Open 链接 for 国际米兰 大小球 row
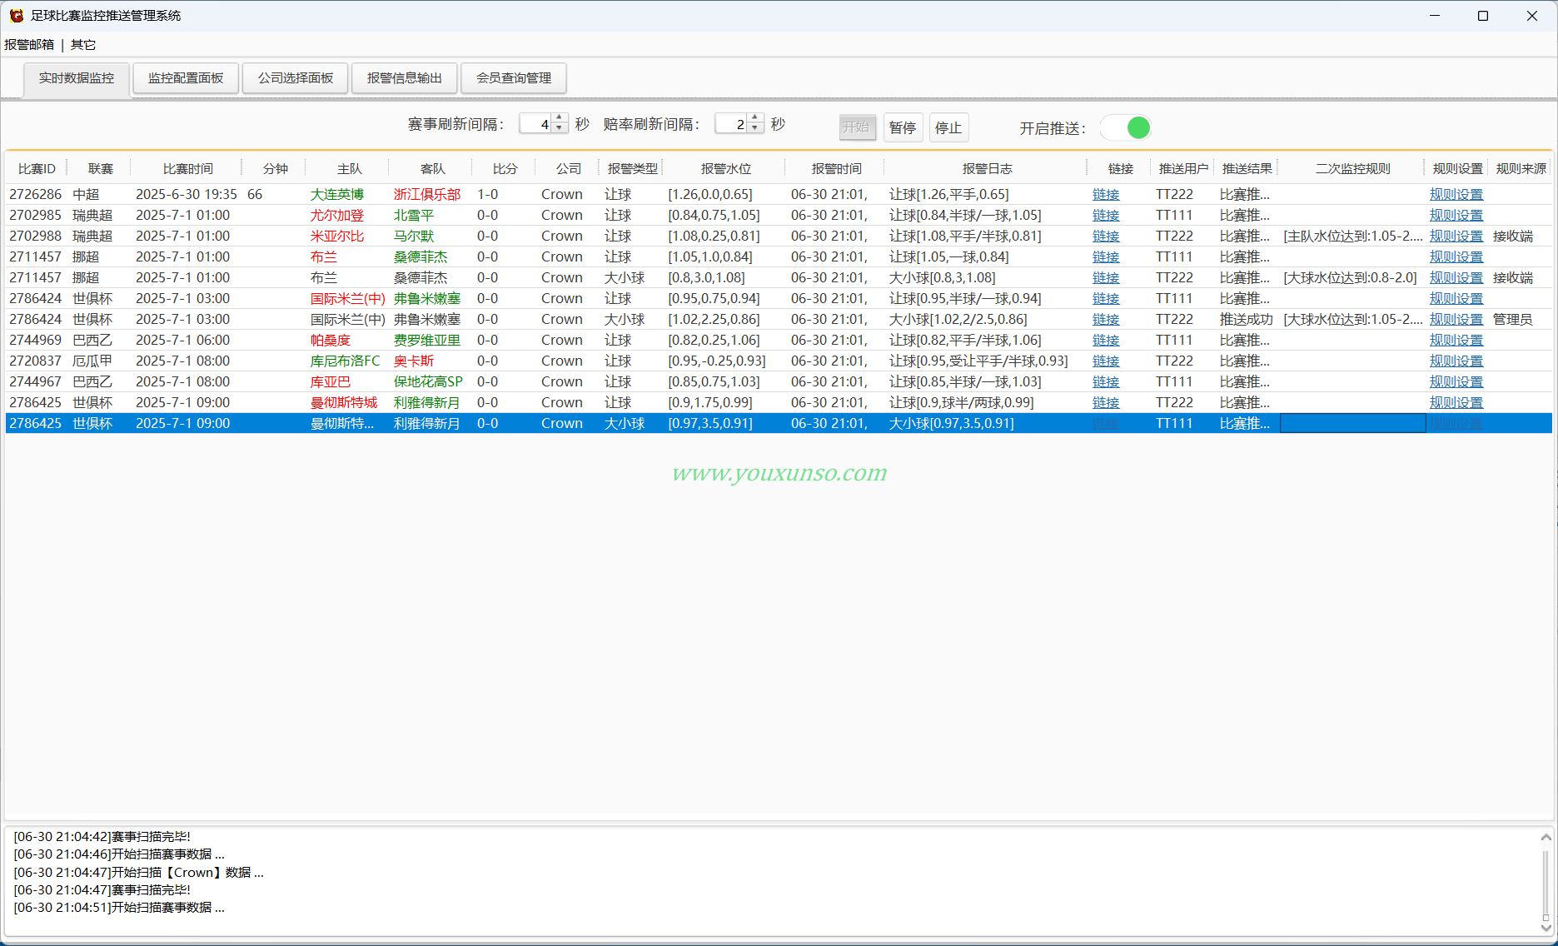The image size is (1558, 946). [1106, 319]
